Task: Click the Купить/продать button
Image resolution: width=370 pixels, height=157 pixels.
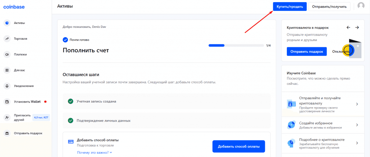Action: [x=290, y=6]
